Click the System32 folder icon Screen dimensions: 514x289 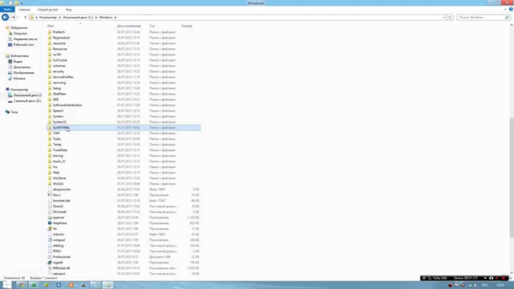(x=50, y=122)
